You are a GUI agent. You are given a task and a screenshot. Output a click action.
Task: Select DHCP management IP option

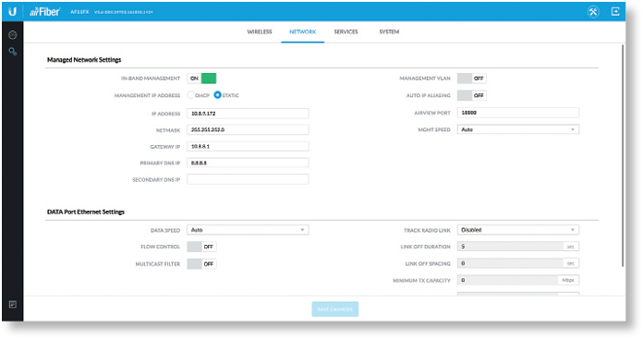(190, 95)
